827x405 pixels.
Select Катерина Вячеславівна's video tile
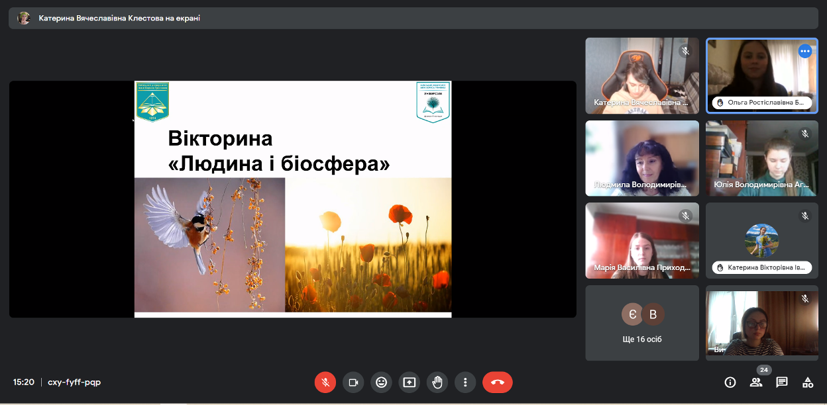click(641, 75)
